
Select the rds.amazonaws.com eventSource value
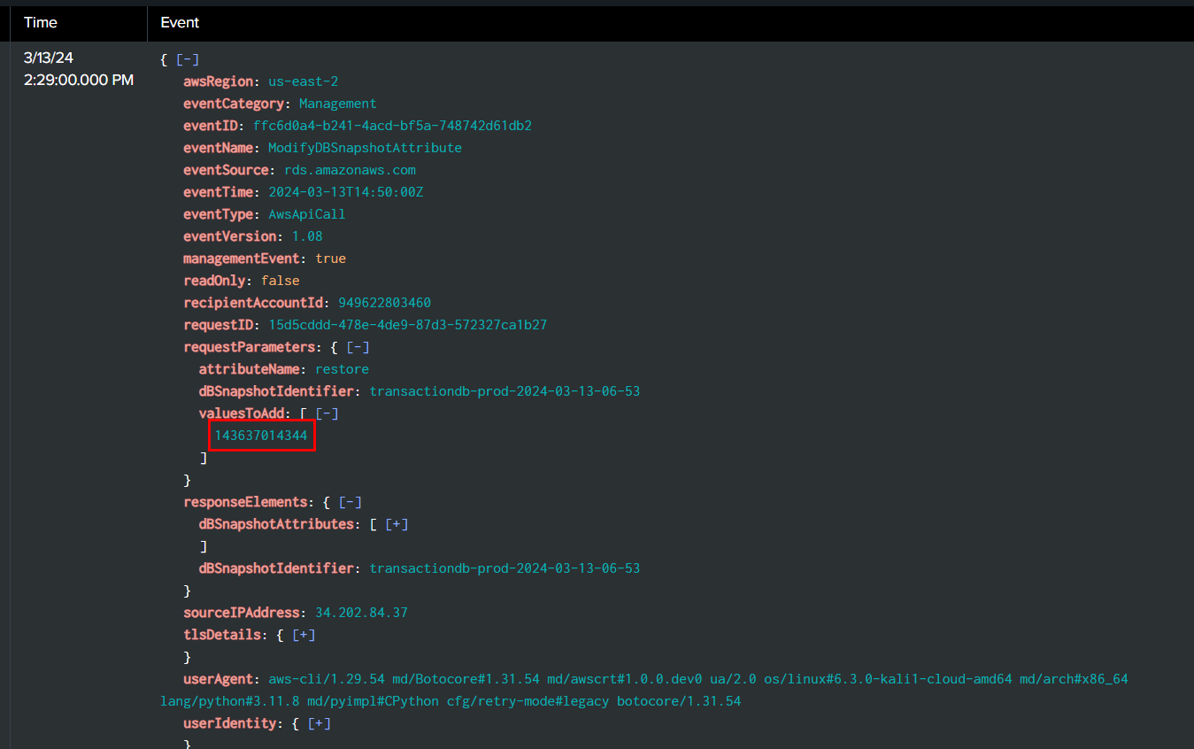coord(350,170)
